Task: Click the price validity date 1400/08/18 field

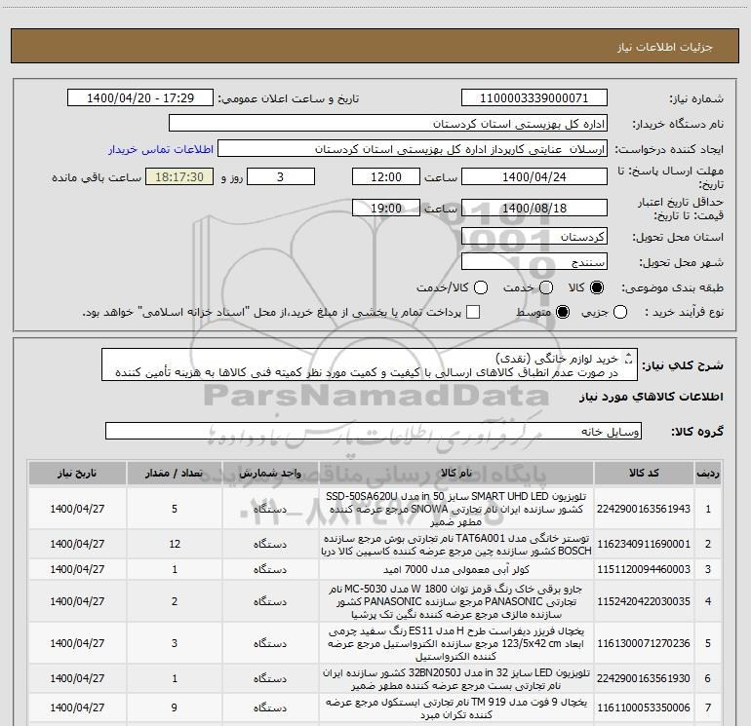Action: (534, 208)
